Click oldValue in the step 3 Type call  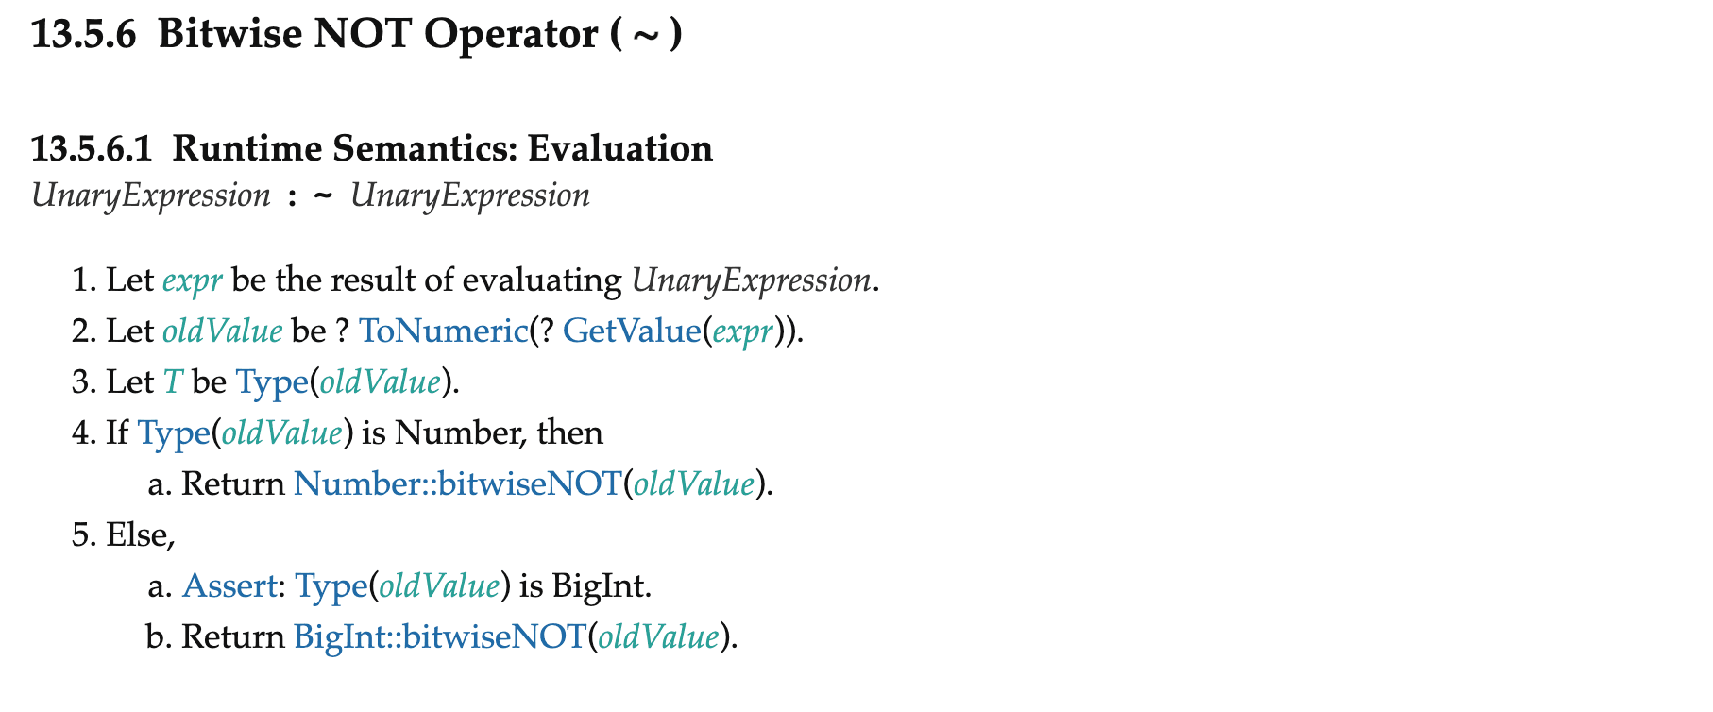pyautogui.click(x=381, y=381)
